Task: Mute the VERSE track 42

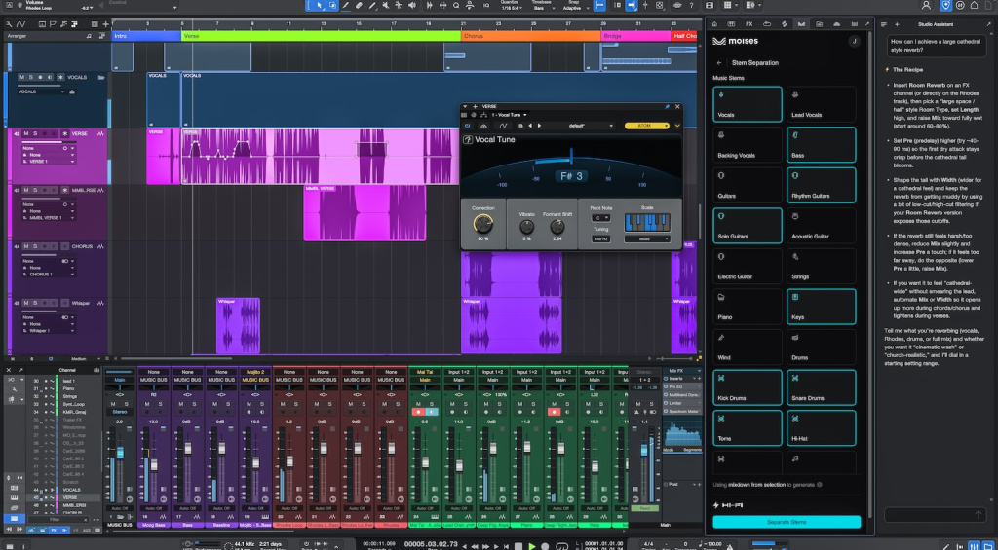Action: [26, 134]
